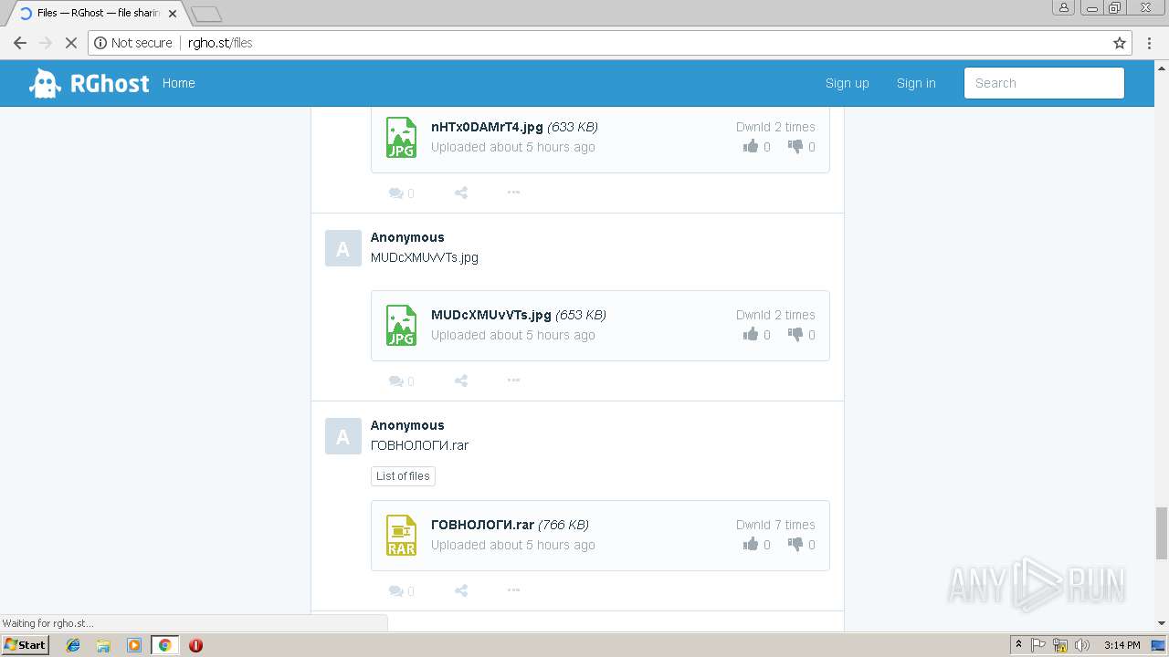Click the Chrome taskbar button
1169x657 pixels.
pyautogui.click(x=165, y=645)
